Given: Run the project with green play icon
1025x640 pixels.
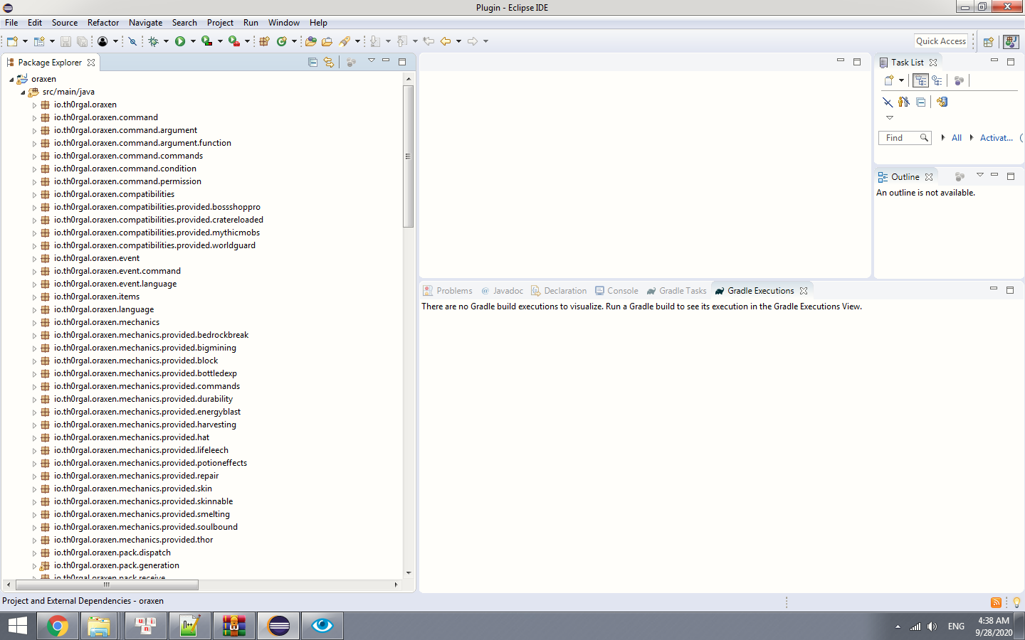Looking at the screenshot, I should [180, 41].
